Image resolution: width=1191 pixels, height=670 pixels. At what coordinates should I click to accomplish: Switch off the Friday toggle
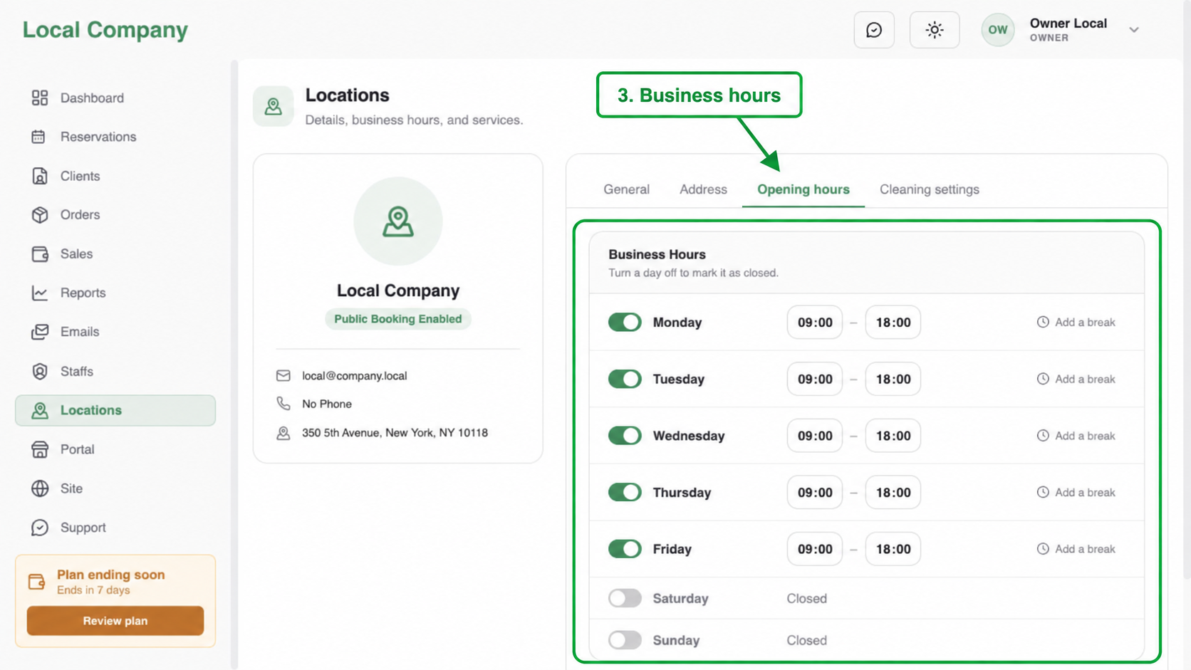[625, 548]
